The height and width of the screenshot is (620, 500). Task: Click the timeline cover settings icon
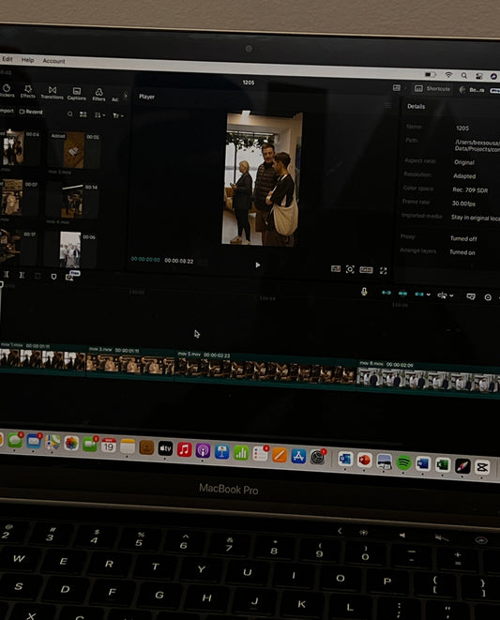click(x=471, y=296)
